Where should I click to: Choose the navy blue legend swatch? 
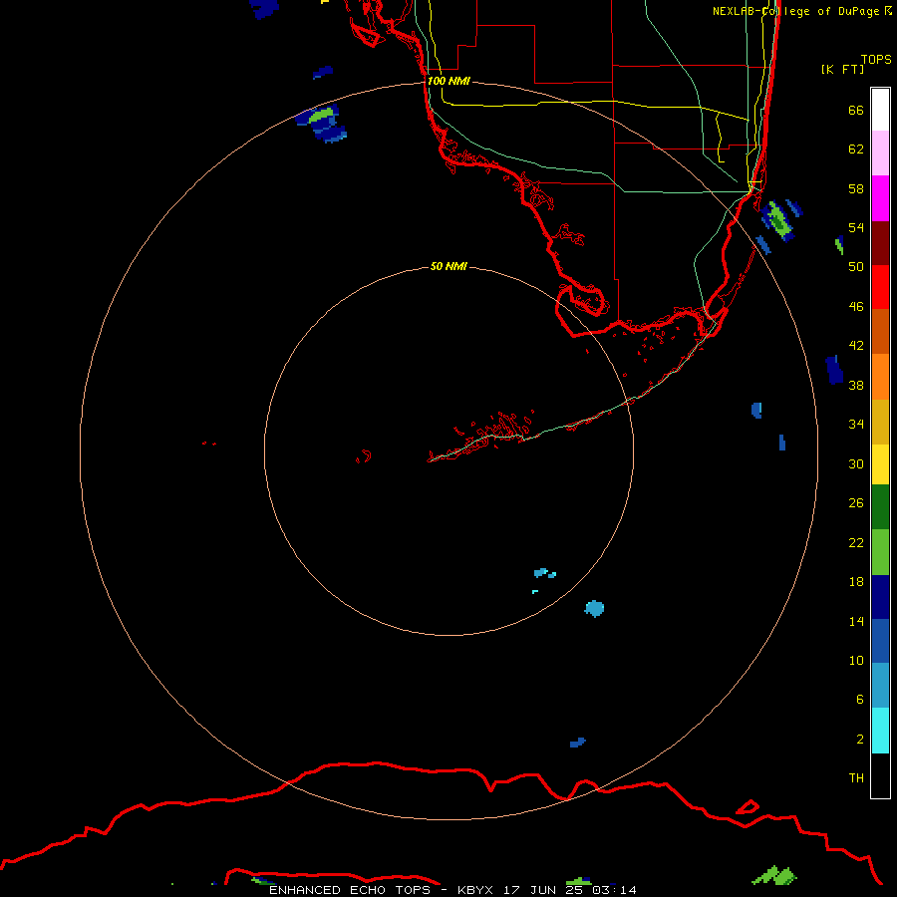tap(880, 597)
